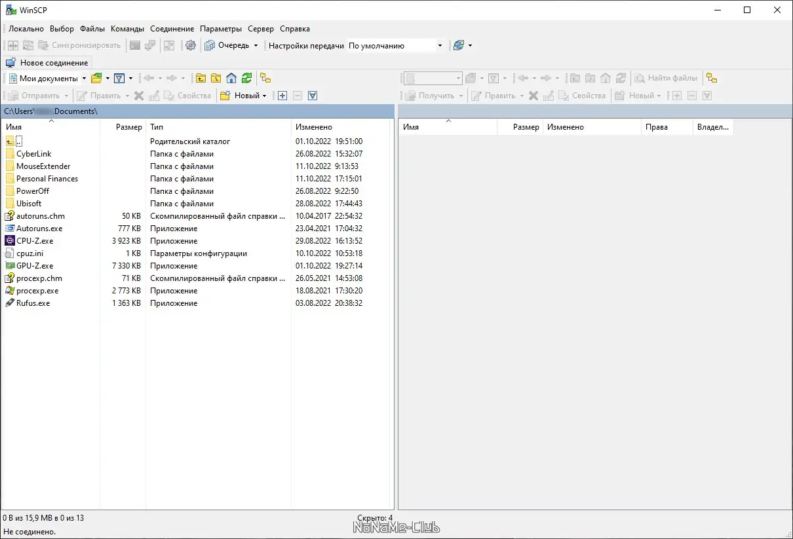Viewport: 793px width, 539px height.
Task: Sort left panel by Тип column header
Action: tap(218, 127)
